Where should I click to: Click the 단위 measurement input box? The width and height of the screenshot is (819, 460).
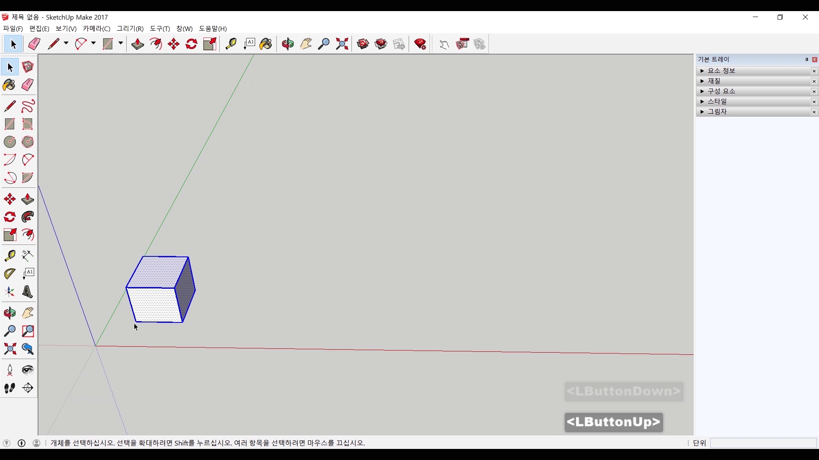pyautogui.click(x=763, y=443)
